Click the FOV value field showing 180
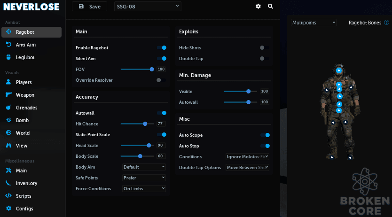 point(161,69)
